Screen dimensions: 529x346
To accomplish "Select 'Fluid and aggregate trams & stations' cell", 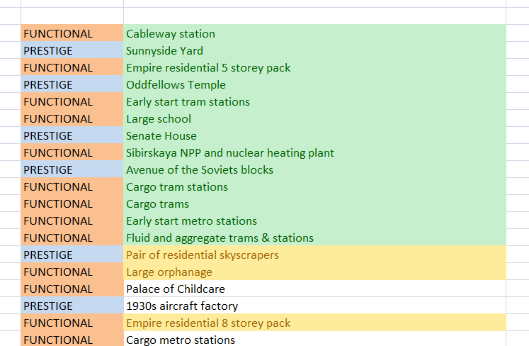I will (x=220, y=238).
